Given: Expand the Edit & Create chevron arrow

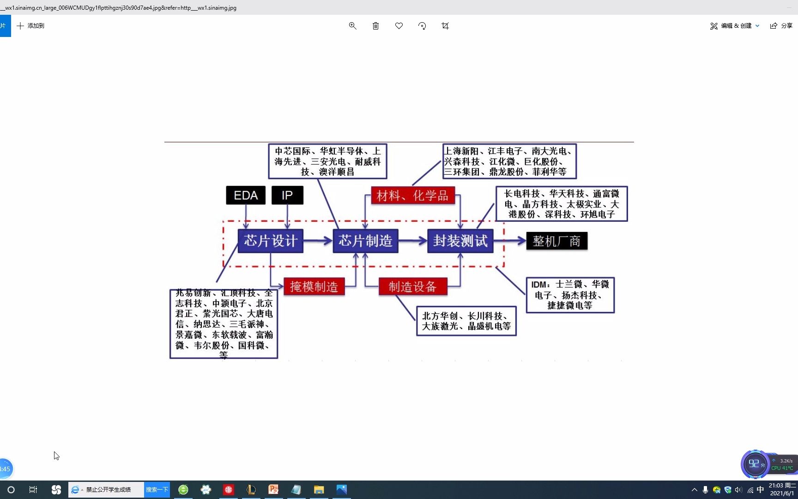Looking at the screenshot, I should (757, 26).
